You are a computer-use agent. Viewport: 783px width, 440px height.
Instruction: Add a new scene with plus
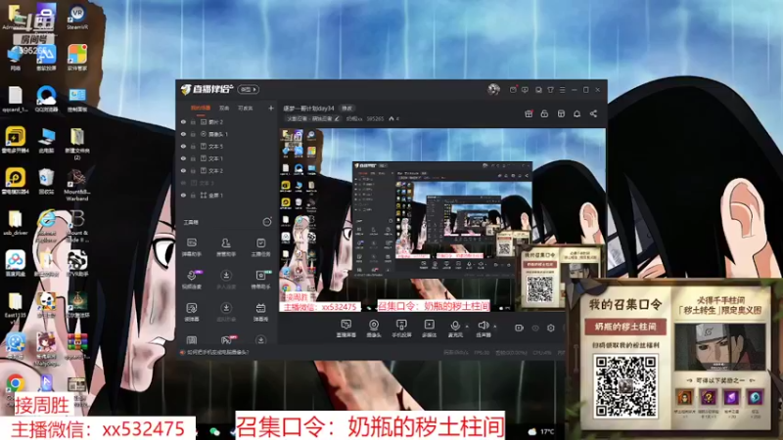click(271, 108)
